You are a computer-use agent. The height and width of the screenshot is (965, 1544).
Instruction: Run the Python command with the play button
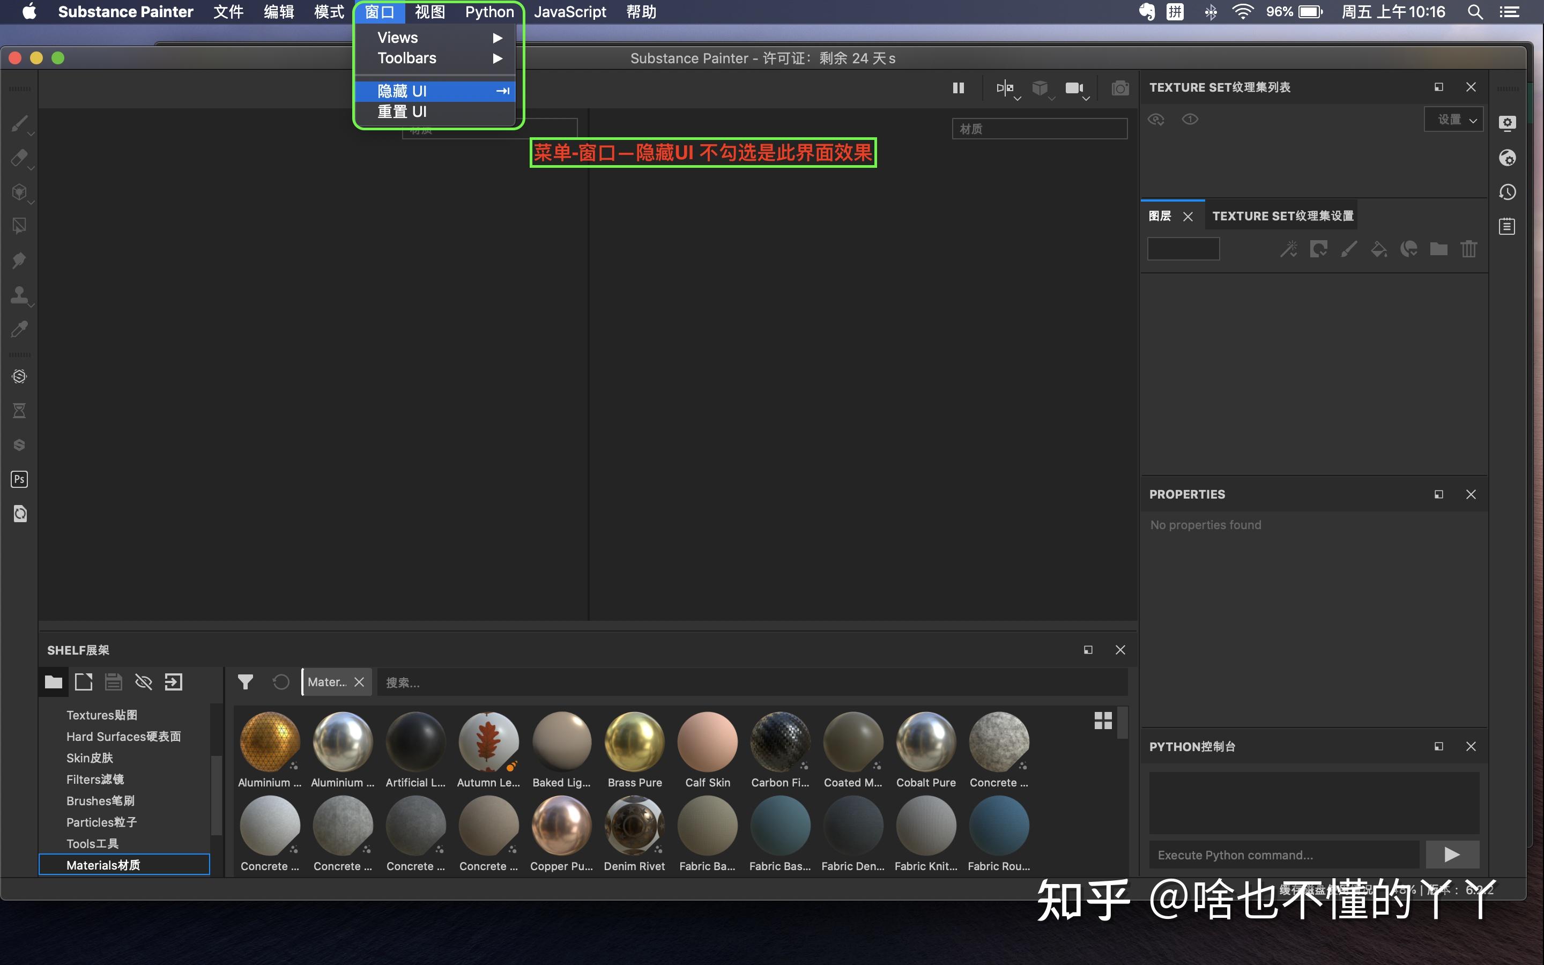[x=1452, y=855]
